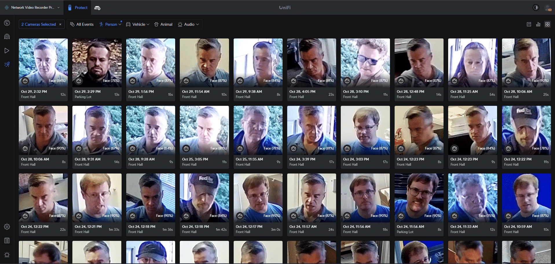This screenshot has width=555, height=264.
Task: Click the UniFi logo title
Action: point(285,8)
